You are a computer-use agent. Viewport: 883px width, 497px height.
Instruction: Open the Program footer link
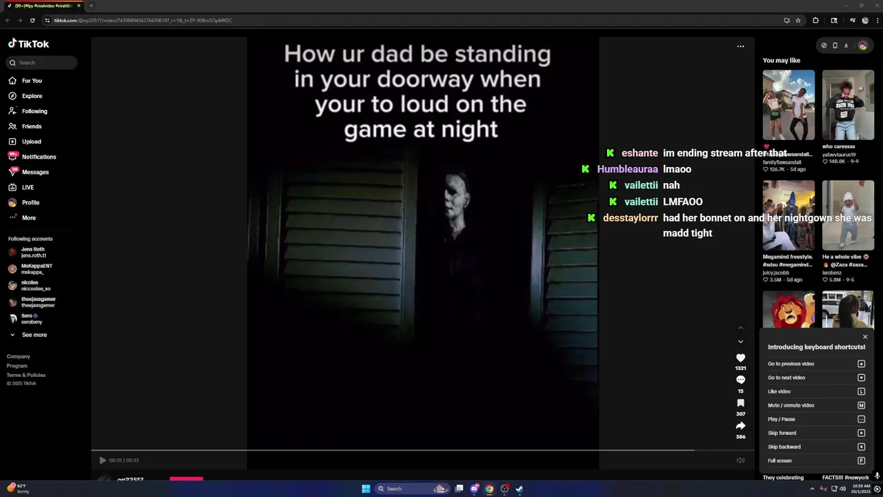point(17,366)
